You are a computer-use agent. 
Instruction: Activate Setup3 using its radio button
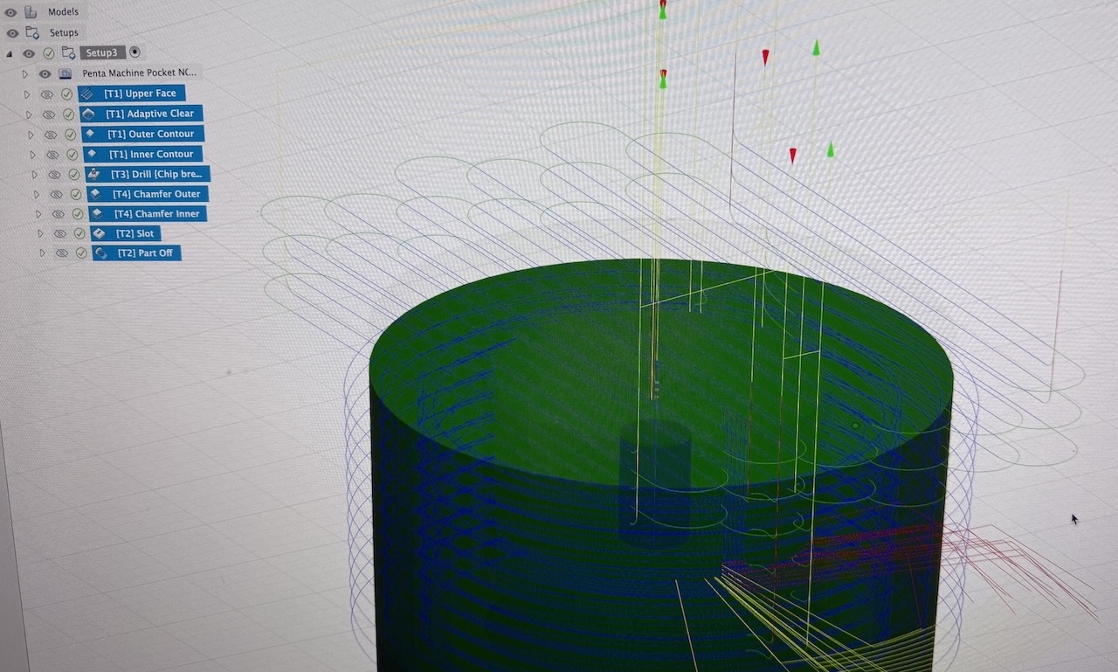[135, 52]
